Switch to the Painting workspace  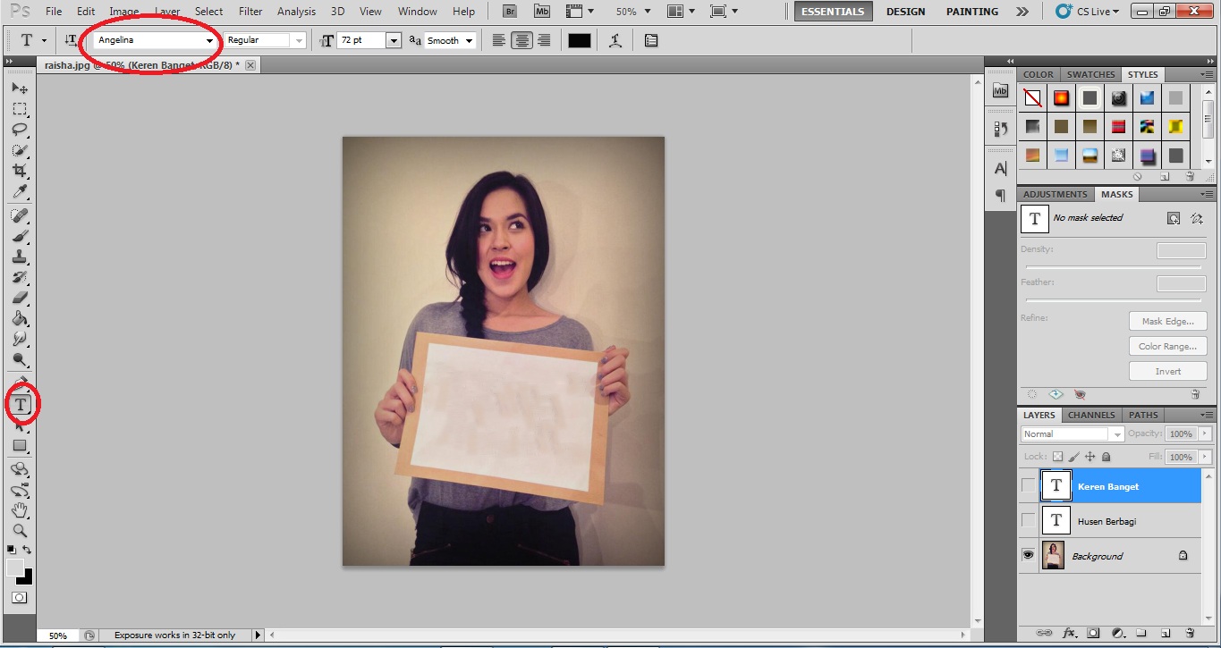(972, 12)
